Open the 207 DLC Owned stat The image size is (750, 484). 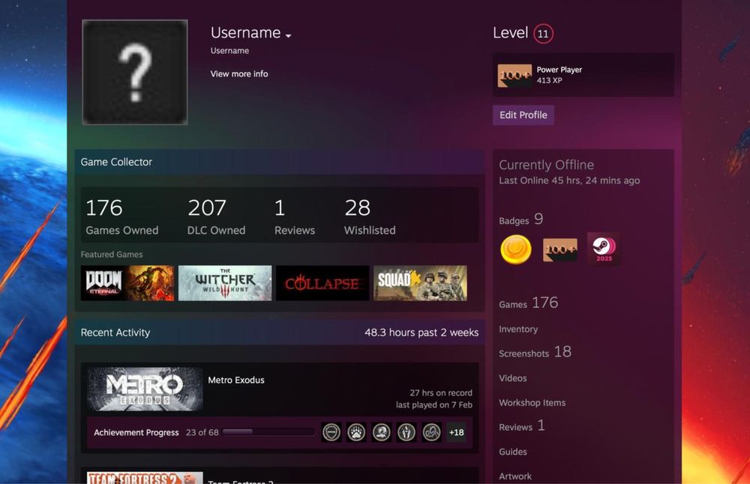click(x=216, y=217)
